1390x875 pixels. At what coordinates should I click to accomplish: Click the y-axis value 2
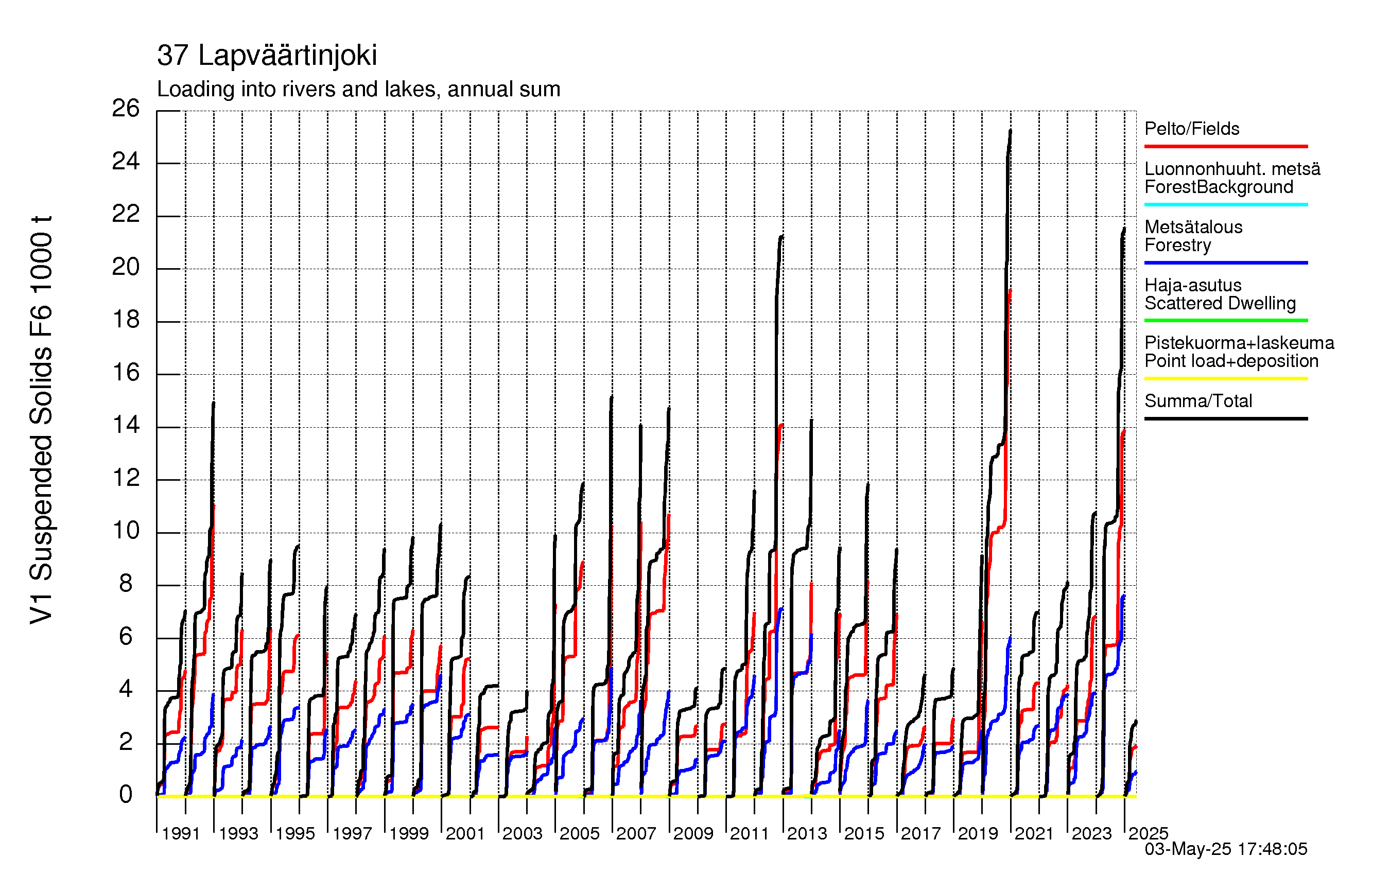click(126, 742)
